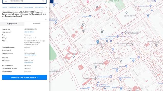
Task: Click the Балтийский банк map pin
Action: pyautogui.click(x=151, y=6)
